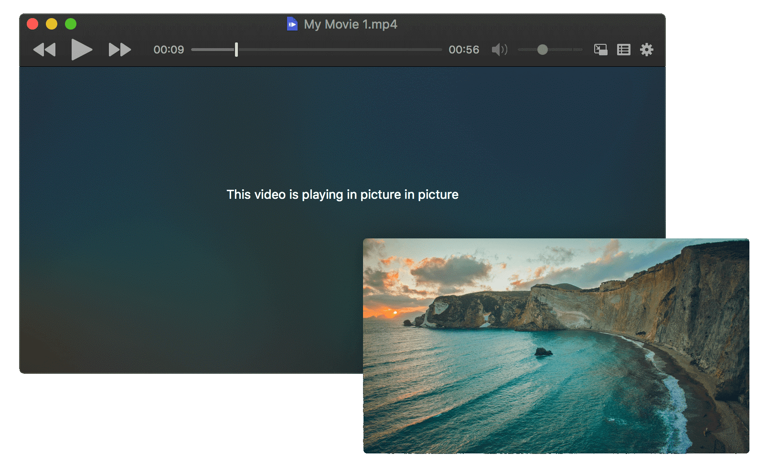769x473 pixels.
Task: Open the playlist panel
Action: coord(623,49)
